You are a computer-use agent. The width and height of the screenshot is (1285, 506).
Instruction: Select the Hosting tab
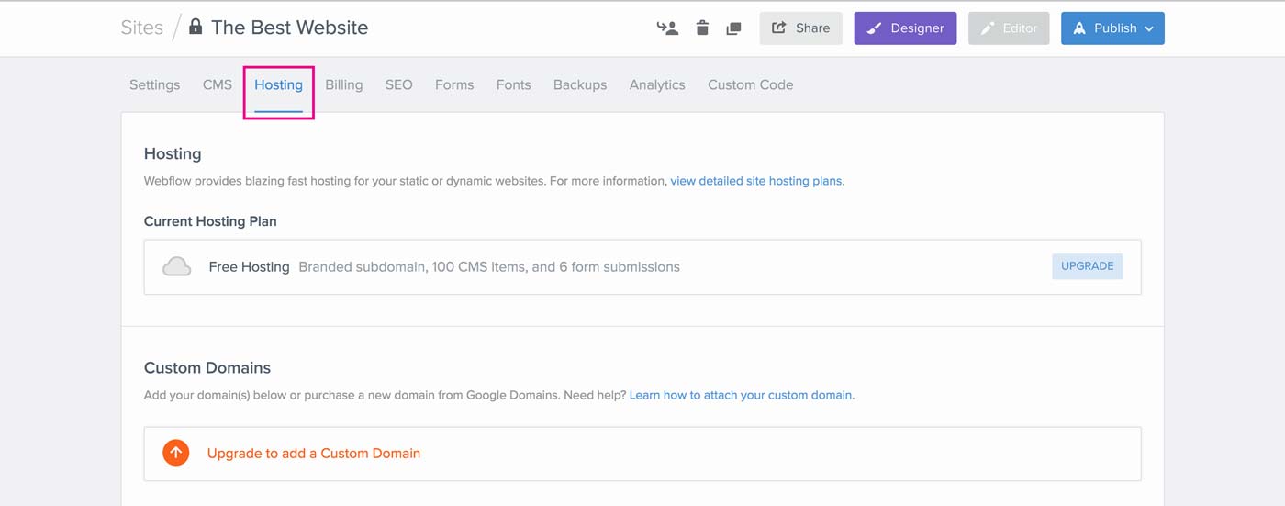point(279,84)
